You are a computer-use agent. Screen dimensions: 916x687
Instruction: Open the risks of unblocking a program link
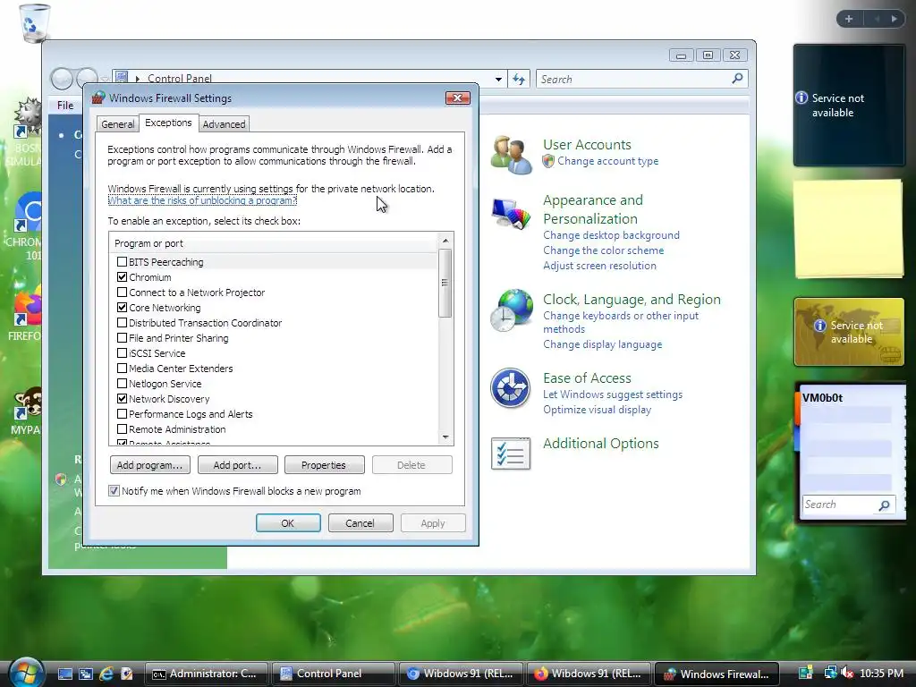click(202, 200)
